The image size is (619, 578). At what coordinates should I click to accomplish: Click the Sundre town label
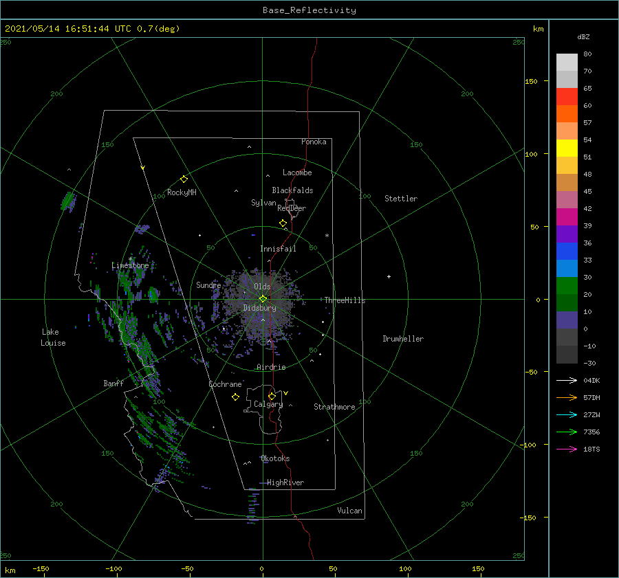[208, 285]
